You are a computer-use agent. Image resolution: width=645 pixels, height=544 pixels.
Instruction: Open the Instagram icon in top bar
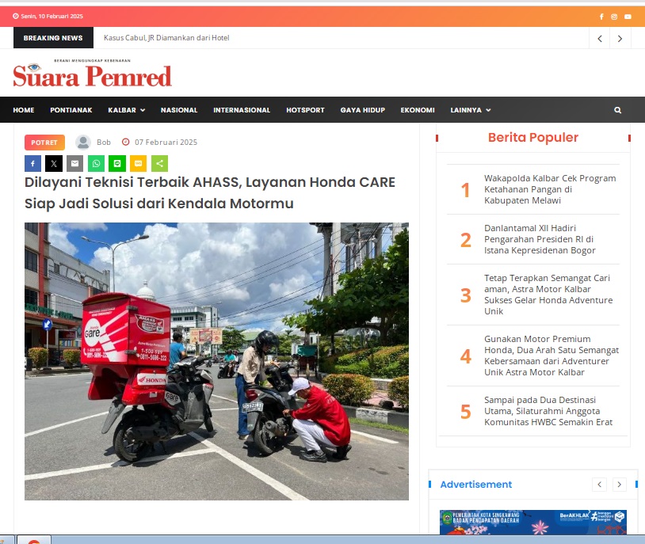(x=614, y=17)
